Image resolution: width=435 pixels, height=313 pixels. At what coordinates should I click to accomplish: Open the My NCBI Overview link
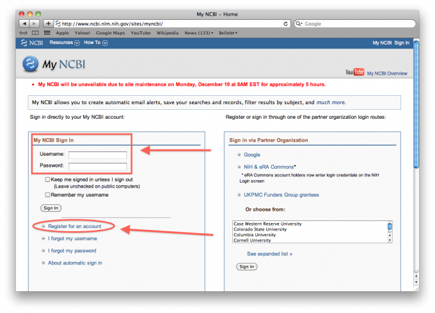[387, 73]
